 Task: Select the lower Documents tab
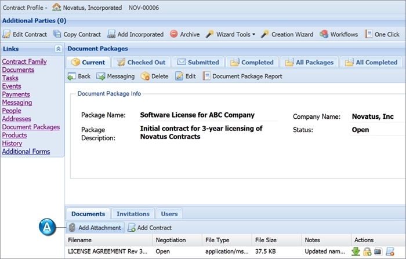tap(88, 214)
